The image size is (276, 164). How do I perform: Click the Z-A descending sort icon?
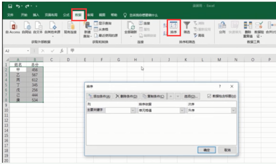tap(165, 33)
